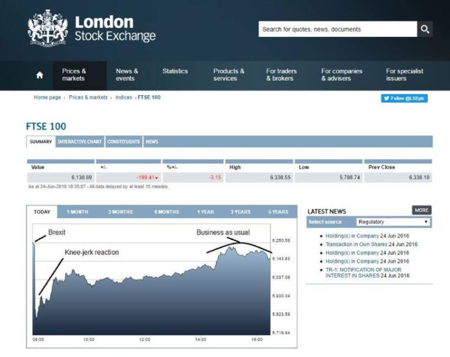
Task: Open the Transaction in Own Shares link
Action: click(x=357, y=244)
